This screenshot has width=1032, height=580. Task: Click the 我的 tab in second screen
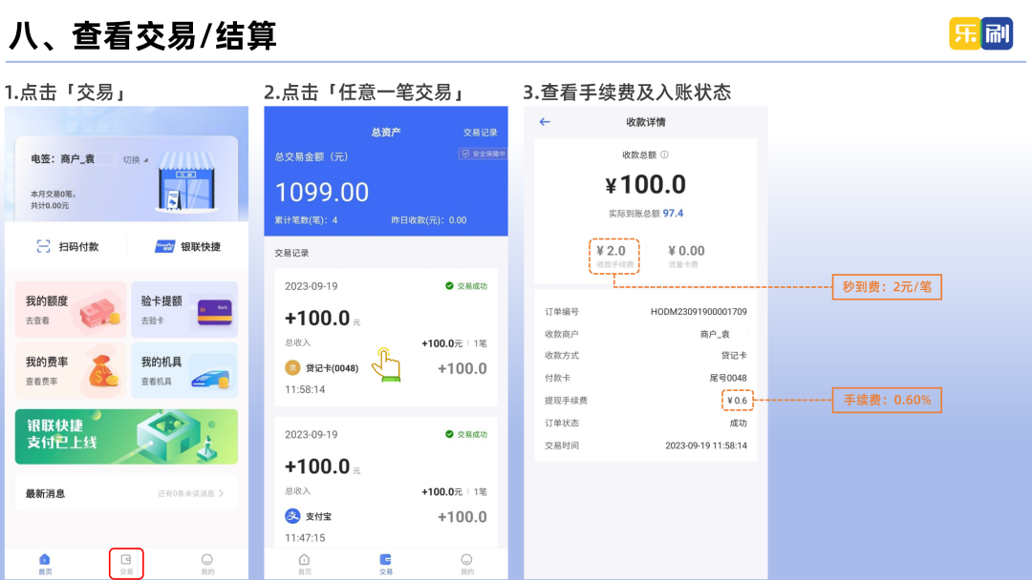click(x=466, y=564)
